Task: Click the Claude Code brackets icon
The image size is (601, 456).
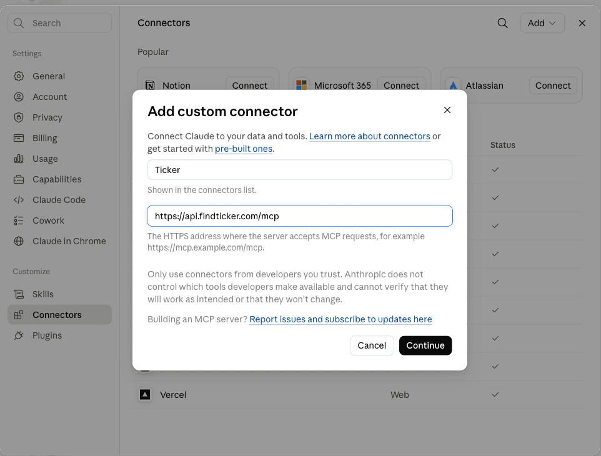Action: 19,200
